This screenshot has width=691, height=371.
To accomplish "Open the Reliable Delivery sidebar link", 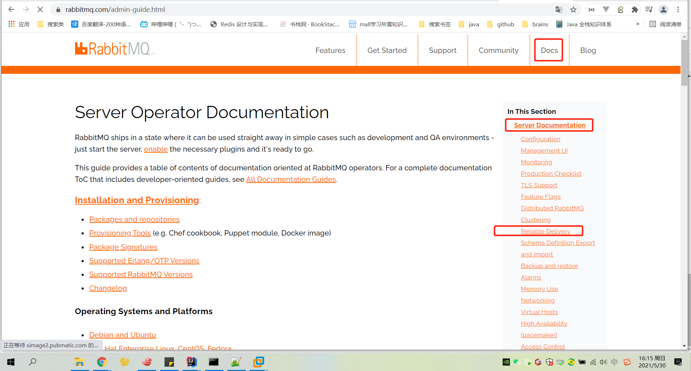I will pyautogui.click(x=545, y=231).
